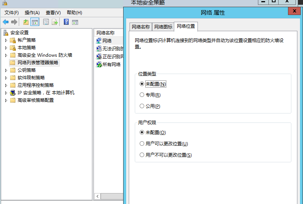This screenshot has width=303, height=204.
Task: Switch to the 网络图标 tab
Action: [x=163, y=27]
